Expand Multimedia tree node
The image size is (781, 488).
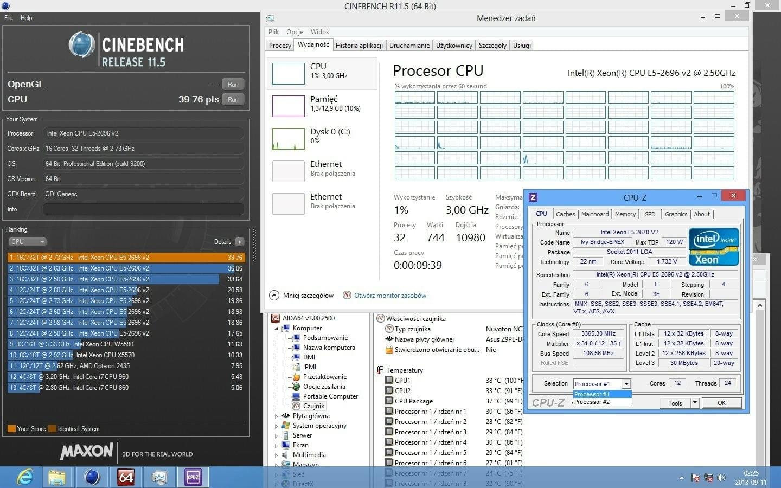pyautogui.click(x=276, y=455)
